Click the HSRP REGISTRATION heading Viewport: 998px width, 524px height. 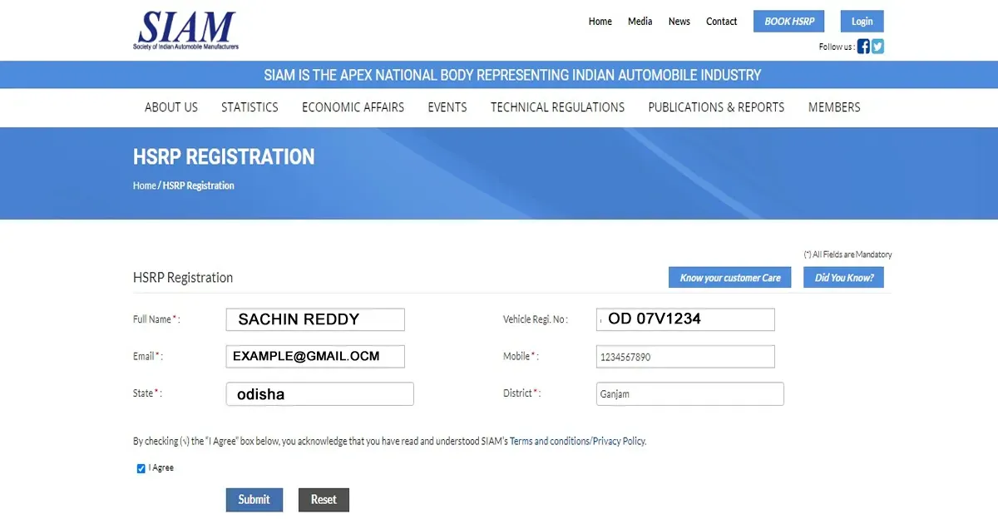click(224, 157)
